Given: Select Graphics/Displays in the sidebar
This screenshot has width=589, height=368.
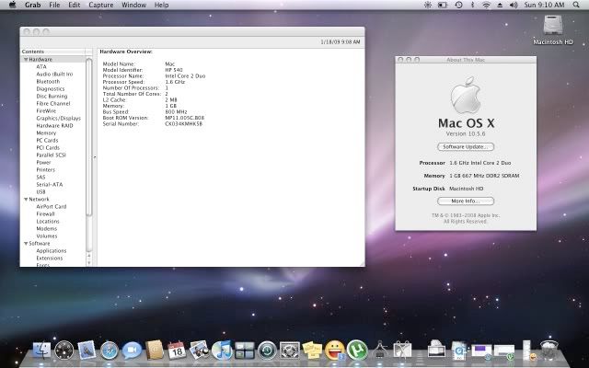Looking at the screenshot, I should click(x=59, y=119).
